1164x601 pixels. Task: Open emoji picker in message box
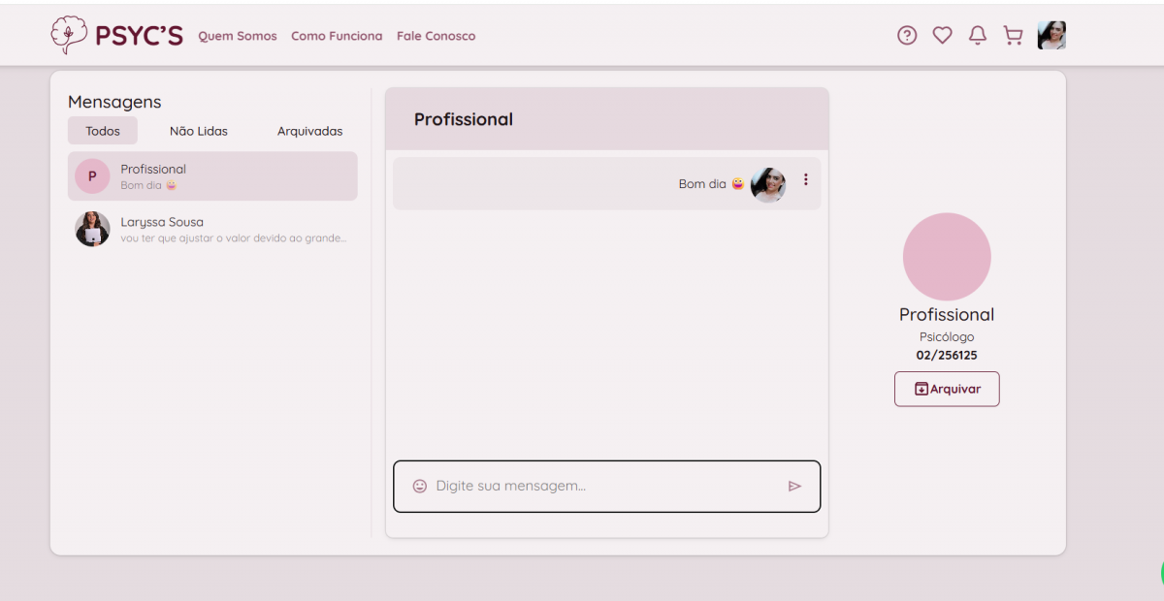pyautogui.click(x=419, y=486)
